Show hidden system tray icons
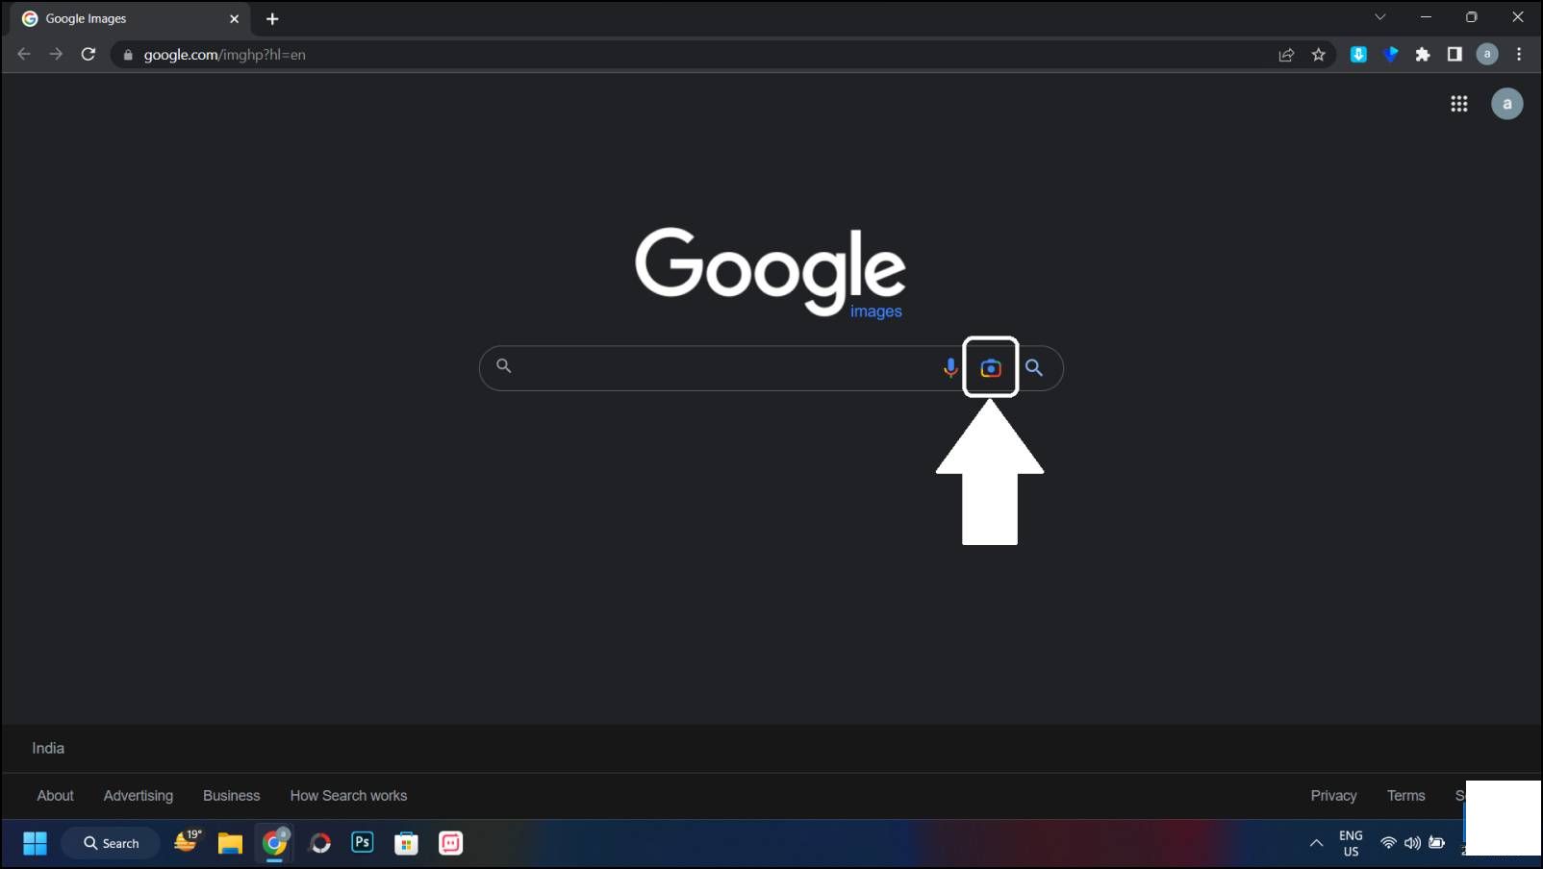The image size is (1543, 869). [1316, 843]
